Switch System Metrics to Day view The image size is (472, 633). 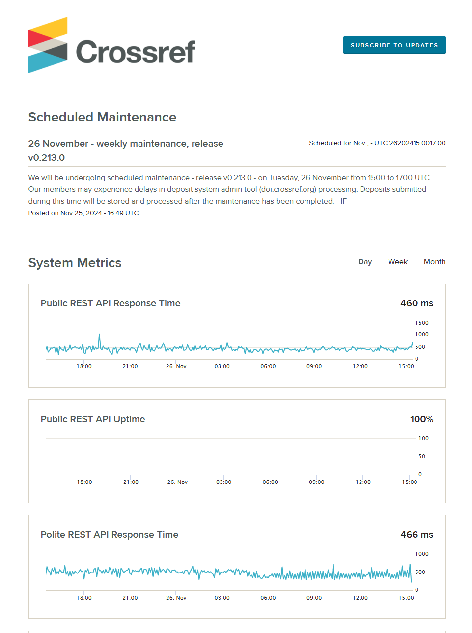pos(365,262)
